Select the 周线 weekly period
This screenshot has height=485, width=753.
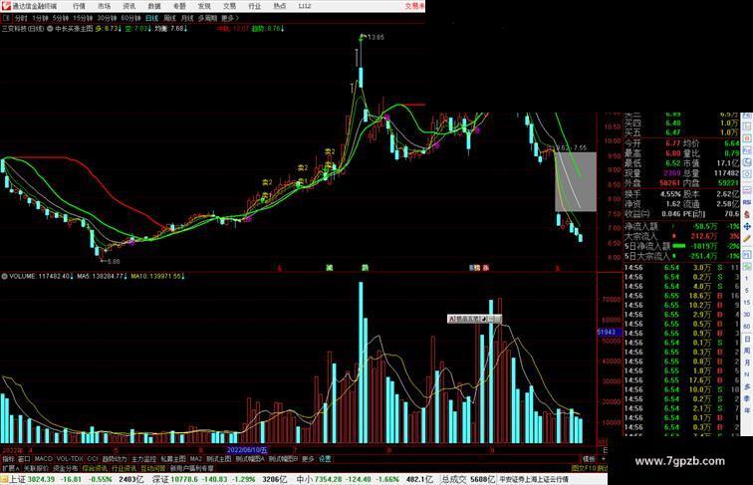[169, 18]
